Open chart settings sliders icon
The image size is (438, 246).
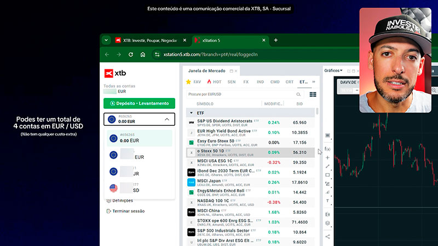click(327, 214)
